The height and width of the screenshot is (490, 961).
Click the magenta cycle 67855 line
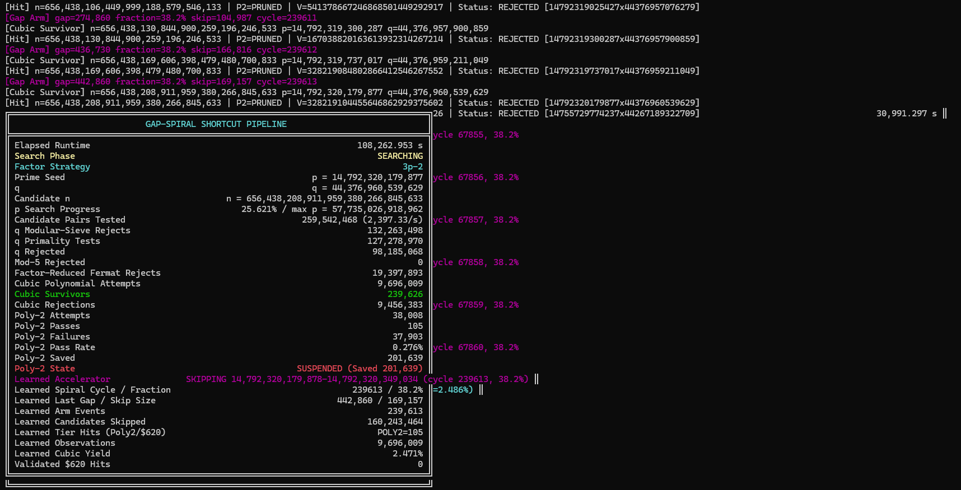coord(475,135)
